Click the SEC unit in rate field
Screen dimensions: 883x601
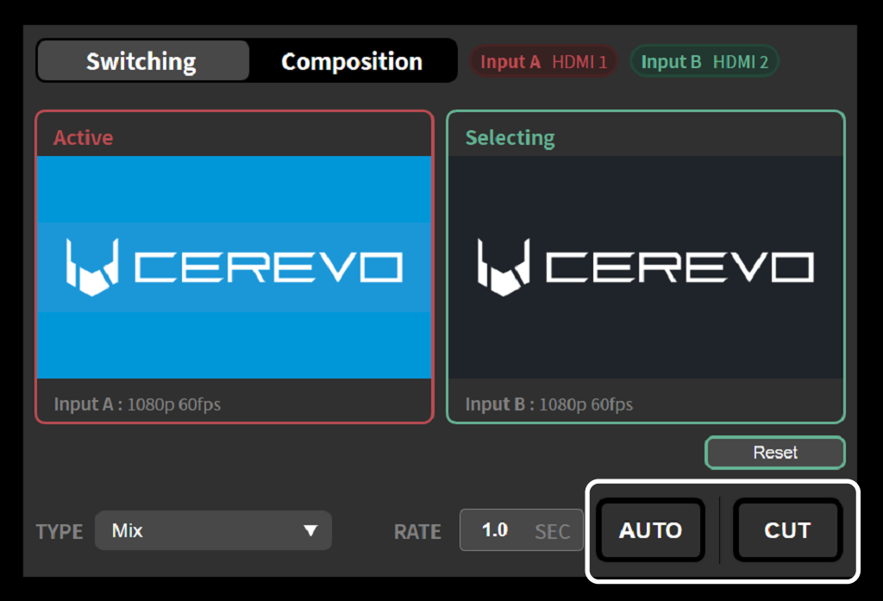552,531
